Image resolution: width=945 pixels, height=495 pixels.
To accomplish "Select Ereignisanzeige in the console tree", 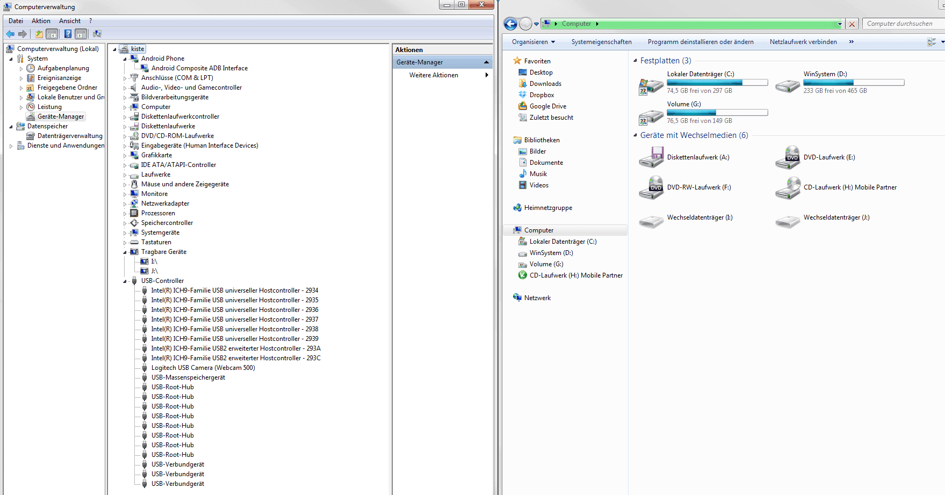I will [x=59, y=78].
